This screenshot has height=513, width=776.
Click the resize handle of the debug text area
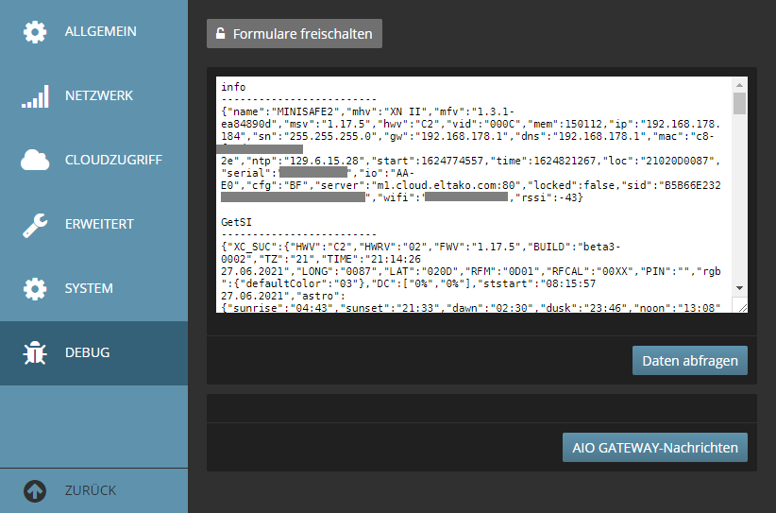(741, 306)
